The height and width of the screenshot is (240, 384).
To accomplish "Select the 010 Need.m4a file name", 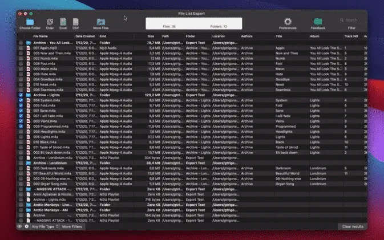I will (45, 84).
